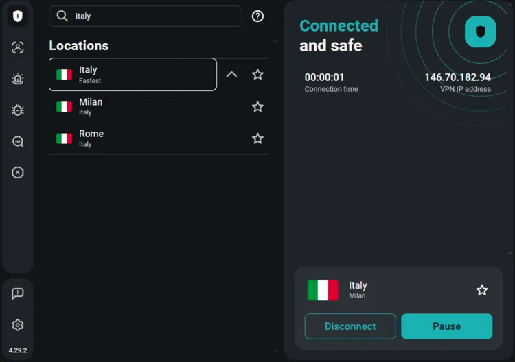Open the Antivirus bug sidebar icon
The width and height of the screenshot is (515, 362).
coord(18,110)
